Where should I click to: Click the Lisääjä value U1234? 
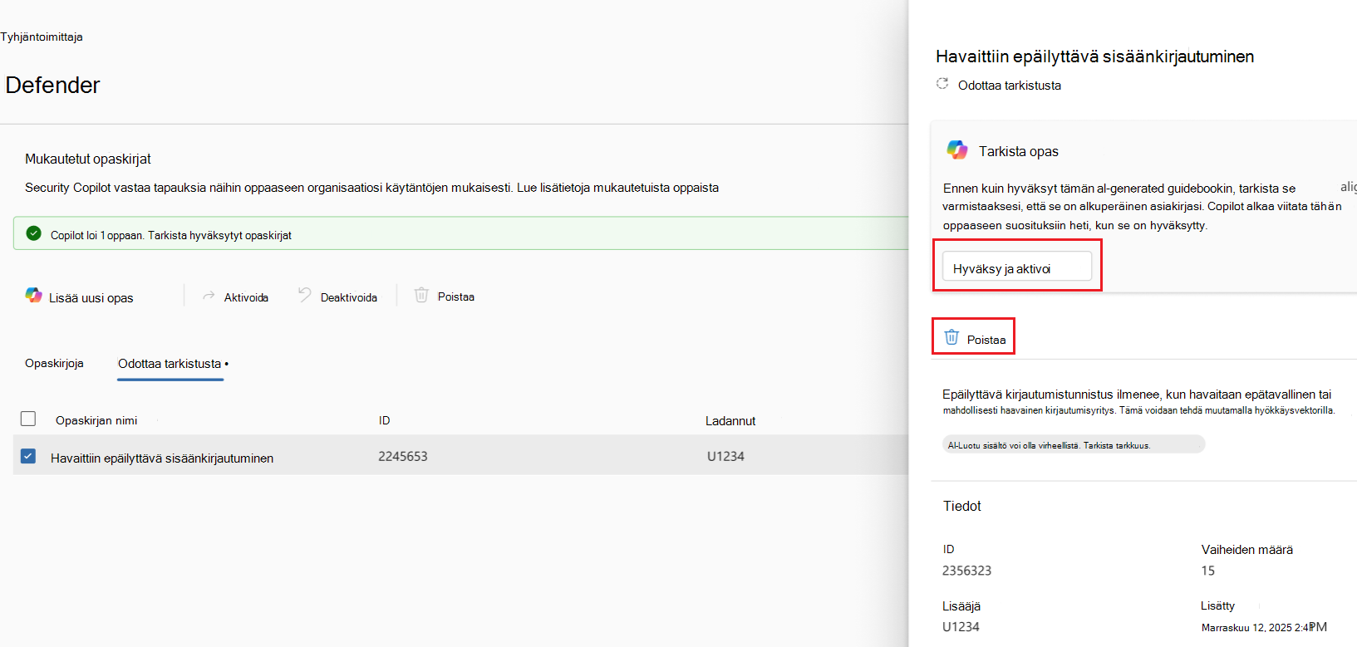coord(961,627)
